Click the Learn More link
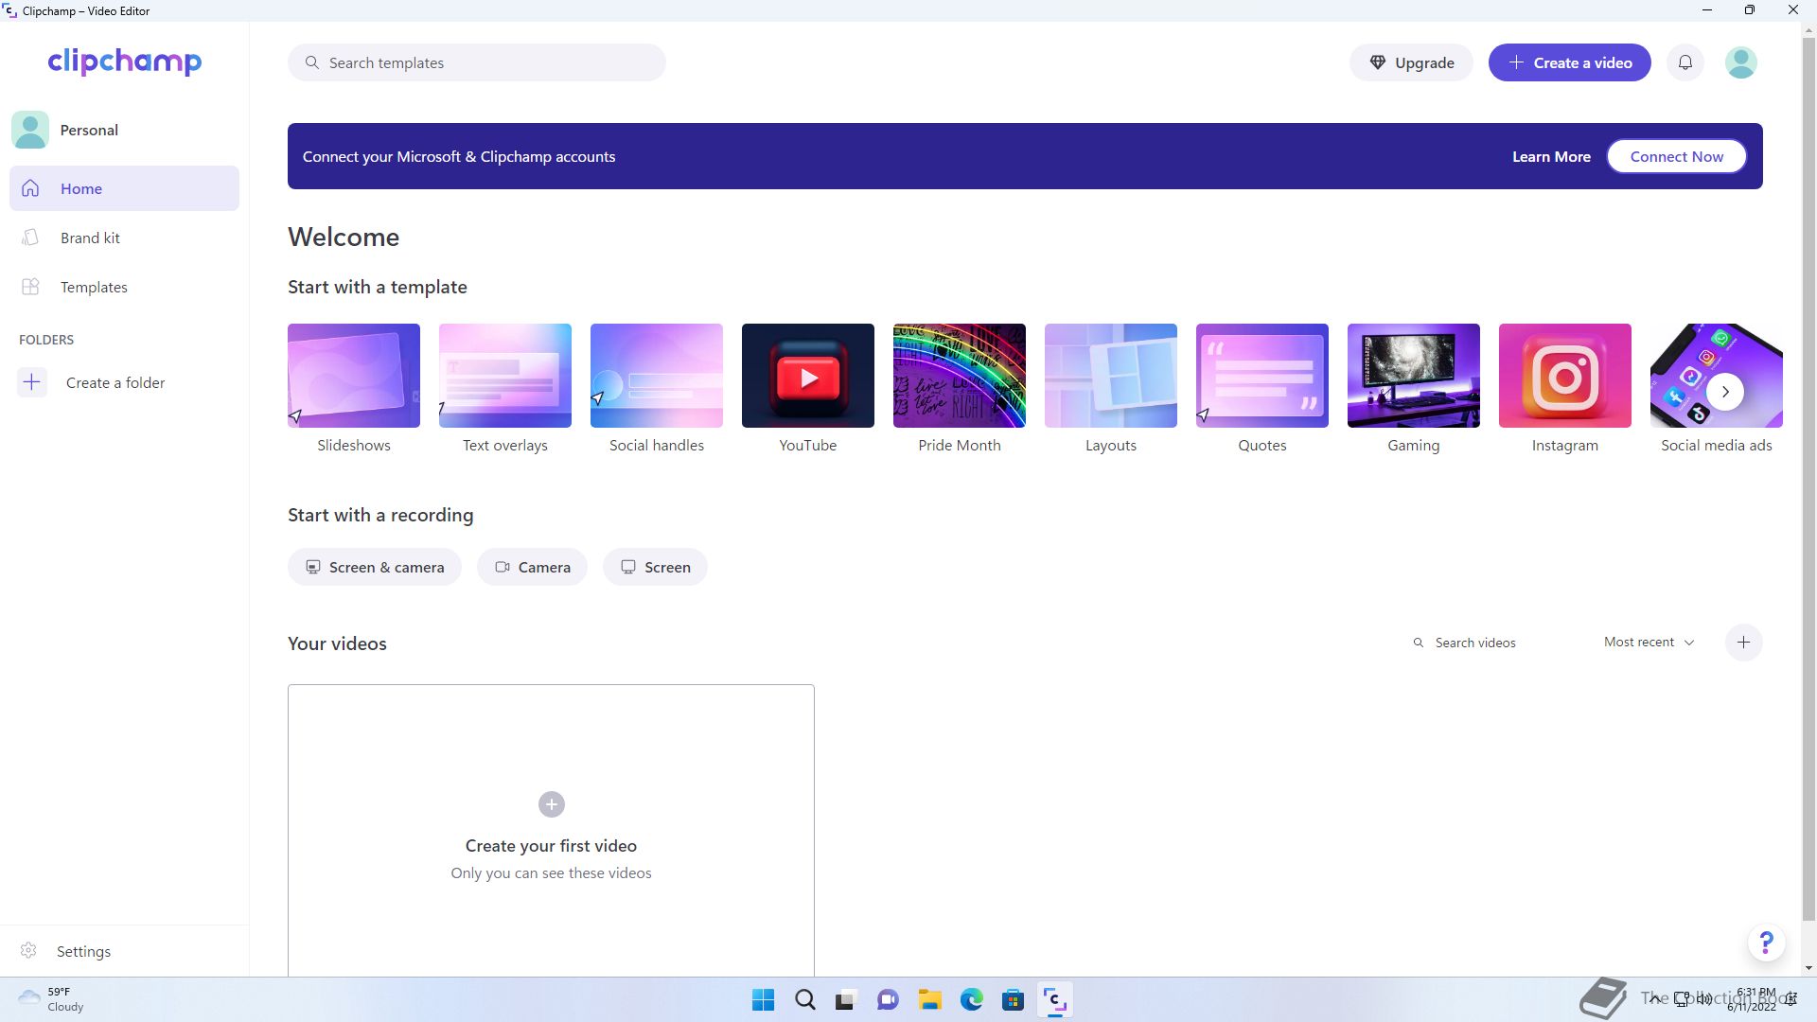 coord(1551,156)
